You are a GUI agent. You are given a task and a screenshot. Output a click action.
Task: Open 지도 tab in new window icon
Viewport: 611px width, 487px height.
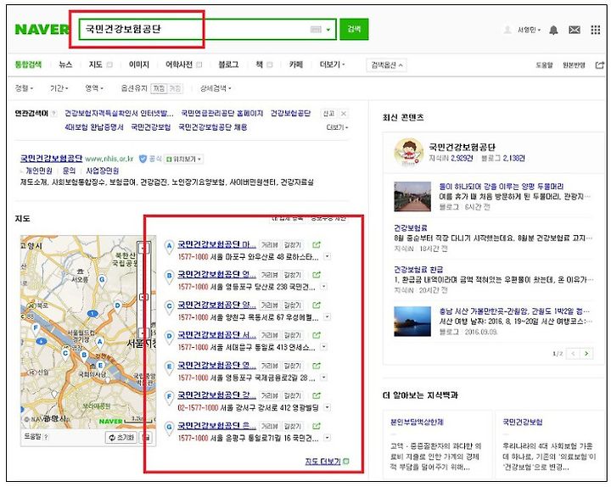pyautogui.click(x=109, y=64)
